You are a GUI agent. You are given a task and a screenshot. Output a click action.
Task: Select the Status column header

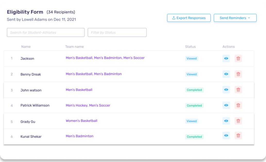pos(190,46)
